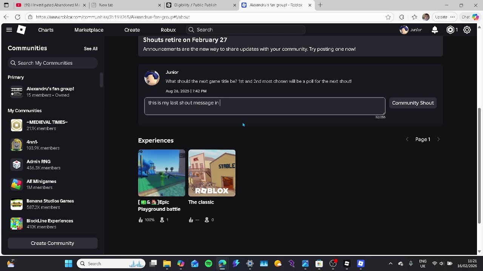This screenshot has height=271, width=483.
Task: Click the Search My Communities field
Action: [x=52, y=63]
